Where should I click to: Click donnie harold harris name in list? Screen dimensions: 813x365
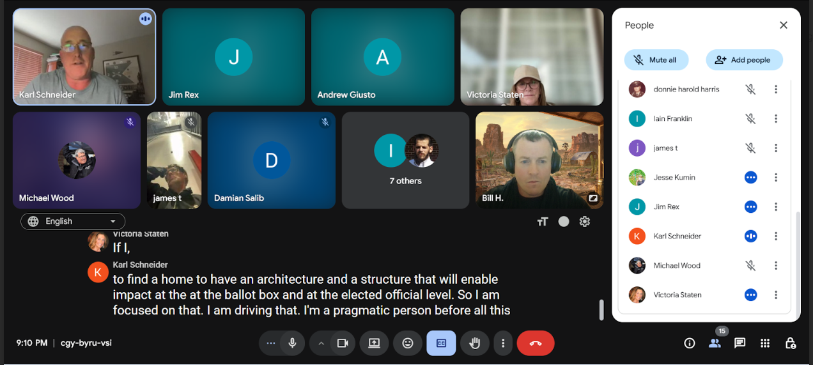[x=686, y=89]
